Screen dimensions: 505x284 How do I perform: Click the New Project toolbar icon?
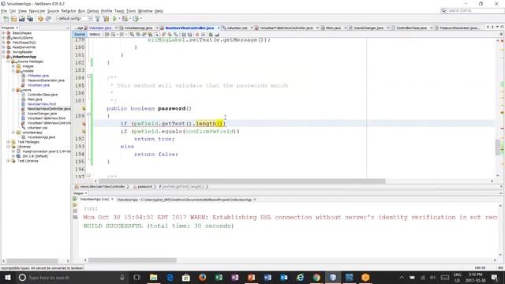pos(14,19)
